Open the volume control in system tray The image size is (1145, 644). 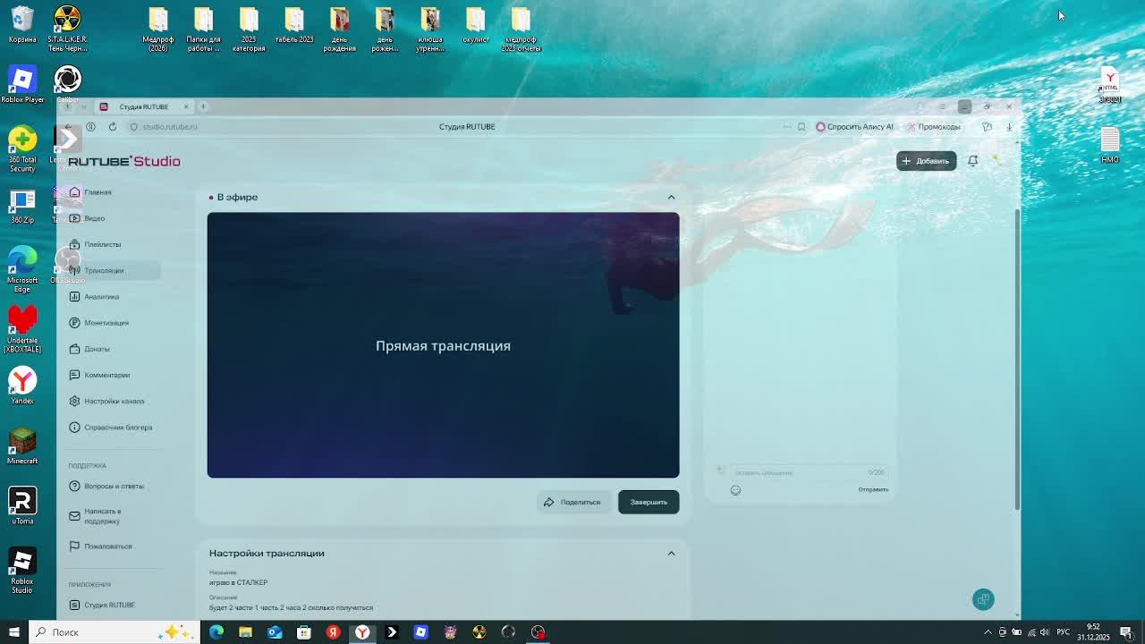click(1044, 632)
